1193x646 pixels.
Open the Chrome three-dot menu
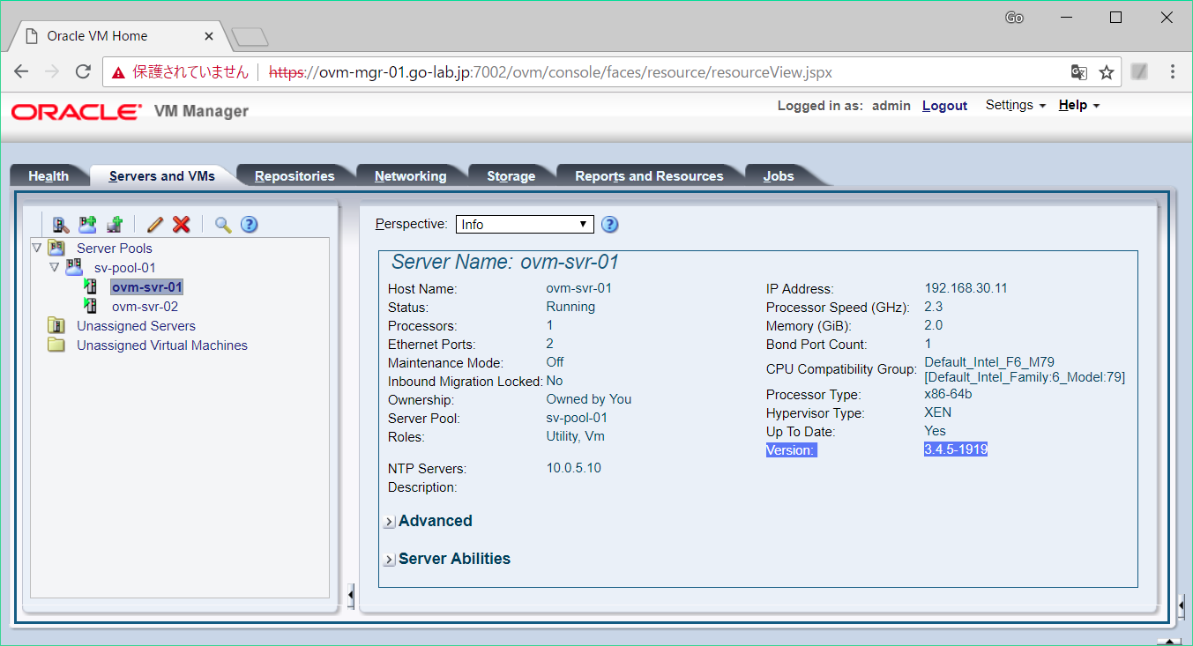point(1173,72)
